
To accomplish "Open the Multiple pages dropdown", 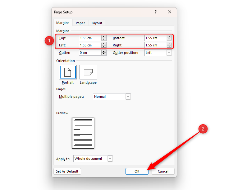I will [x=112, y=97].
